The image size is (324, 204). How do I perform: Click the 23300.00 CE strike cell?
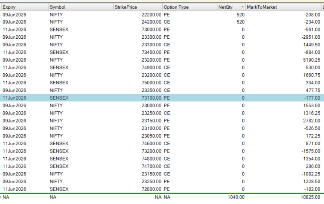pos(151,45)
